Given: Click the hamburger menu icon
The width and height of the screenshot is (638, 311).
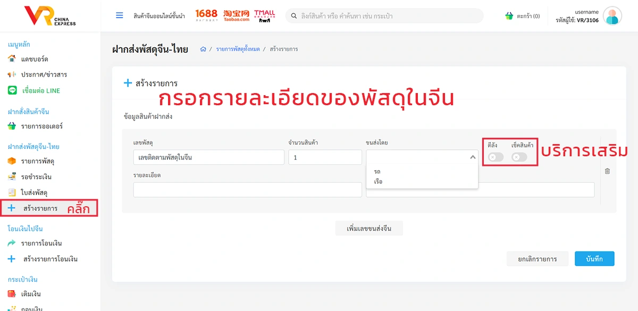Looking at the screenshot, I should tap(120, 15).
